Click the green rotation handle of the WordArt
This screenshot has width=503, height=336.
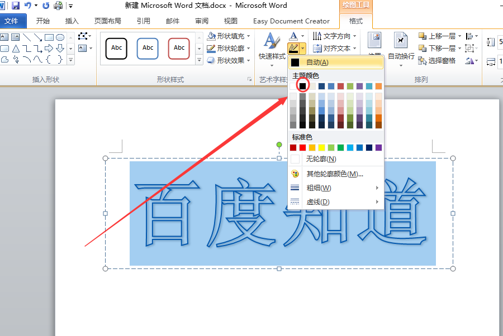point(279,145)
